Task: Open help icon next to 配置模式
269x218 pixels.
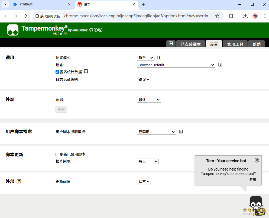Action: (x=159, y=58)
